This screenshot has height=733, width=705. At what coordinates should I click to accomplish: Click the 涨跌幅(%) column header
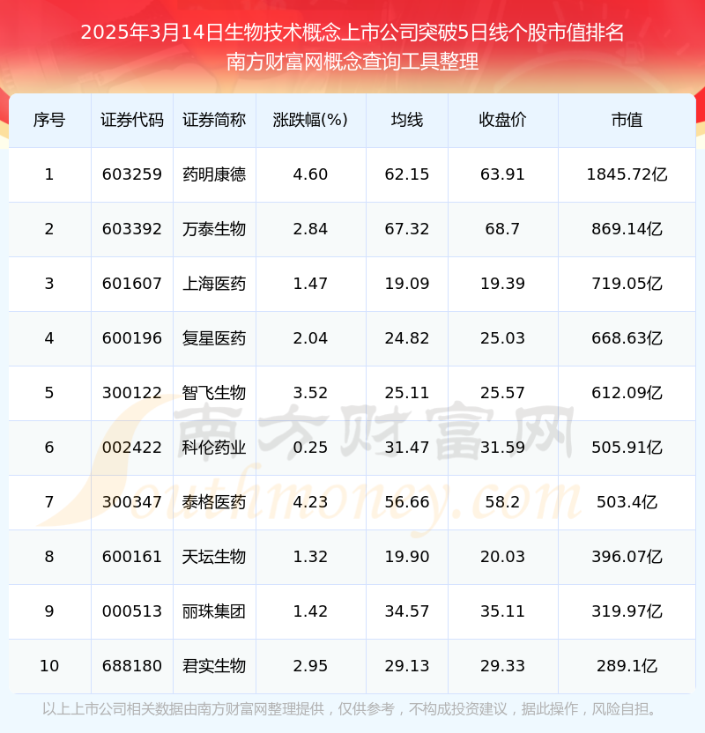[x=310, y=120]
